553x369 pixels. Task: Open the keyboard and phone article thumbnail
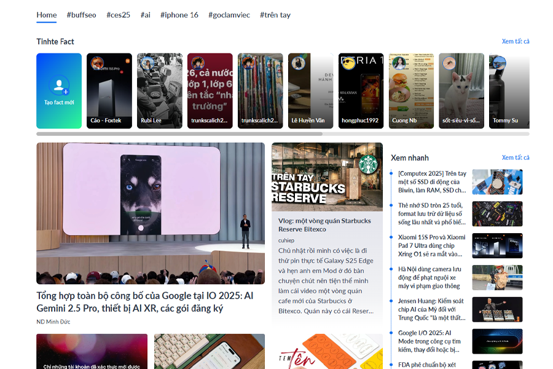coord(210,351)
